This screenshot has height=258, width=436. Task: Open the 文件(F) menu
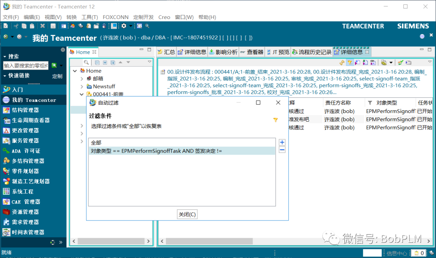click(11, 17)
